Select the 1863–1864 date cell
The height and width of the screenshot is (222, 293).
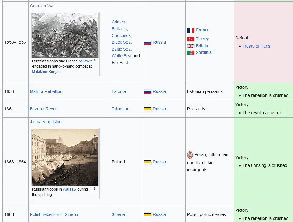pos(15,162)
